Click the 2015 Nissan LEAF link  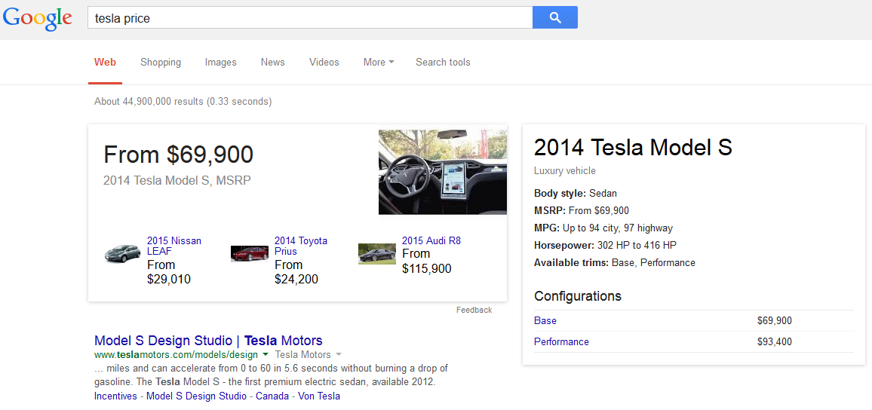pos(173,246)
